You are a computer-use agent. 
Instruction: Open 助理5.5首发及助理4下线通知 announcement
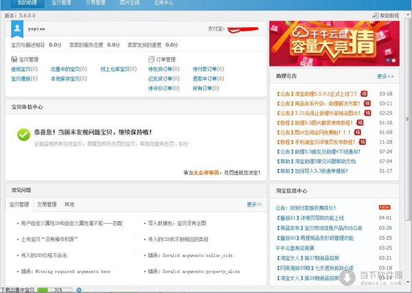(318, 152)
